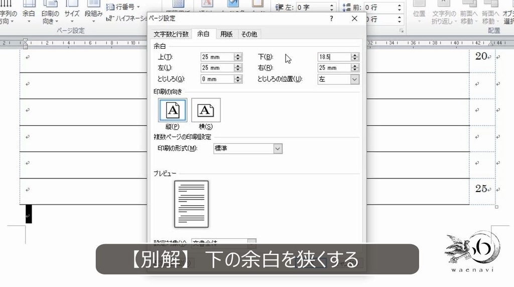514x287 pixels.
Task: Click the table cell containing 25
Action: pyautogui.click(x=482, y=191)
